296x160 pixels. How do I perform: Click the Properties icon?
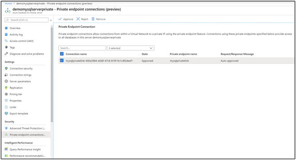(6, 101)
